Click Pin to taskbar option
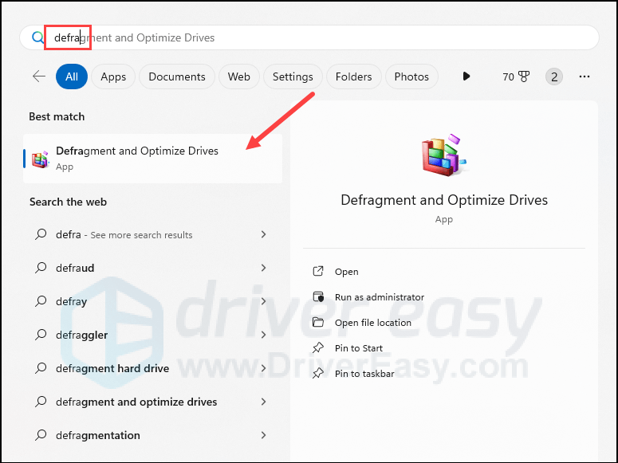 tap(364, 374)
